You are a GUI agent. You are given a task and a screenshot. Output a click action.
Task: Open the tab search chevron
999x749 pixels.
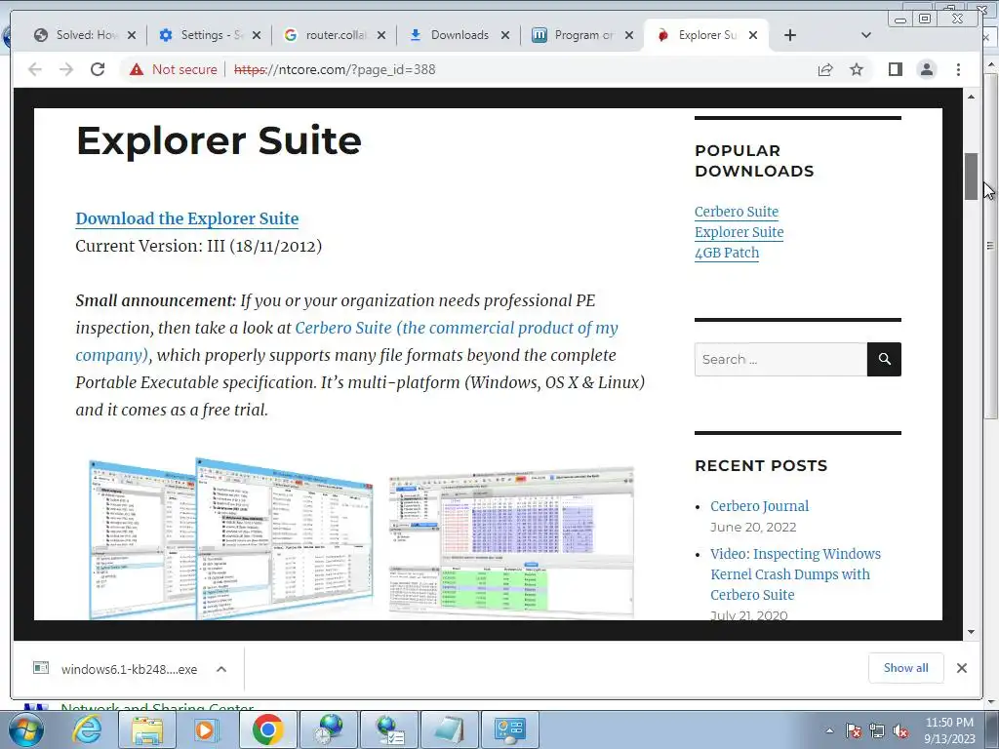865,35
